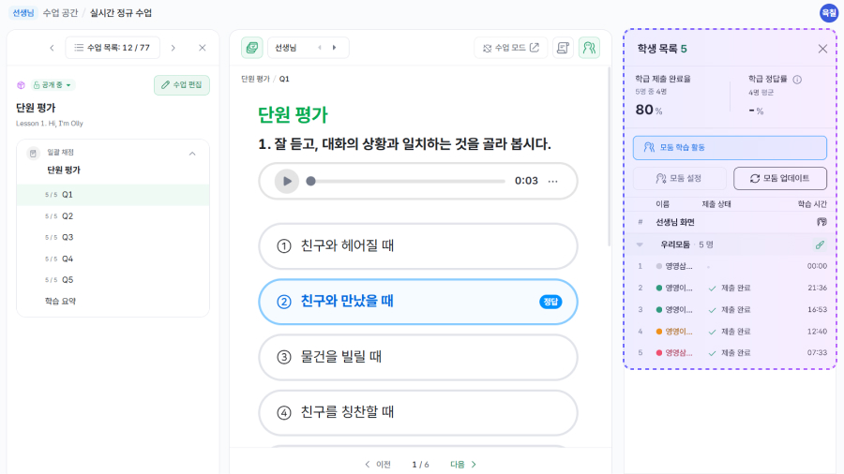Screen dimensions: 844x474
Task: Open 학습 요약 in the lesson list
Action: pos(59,301)
